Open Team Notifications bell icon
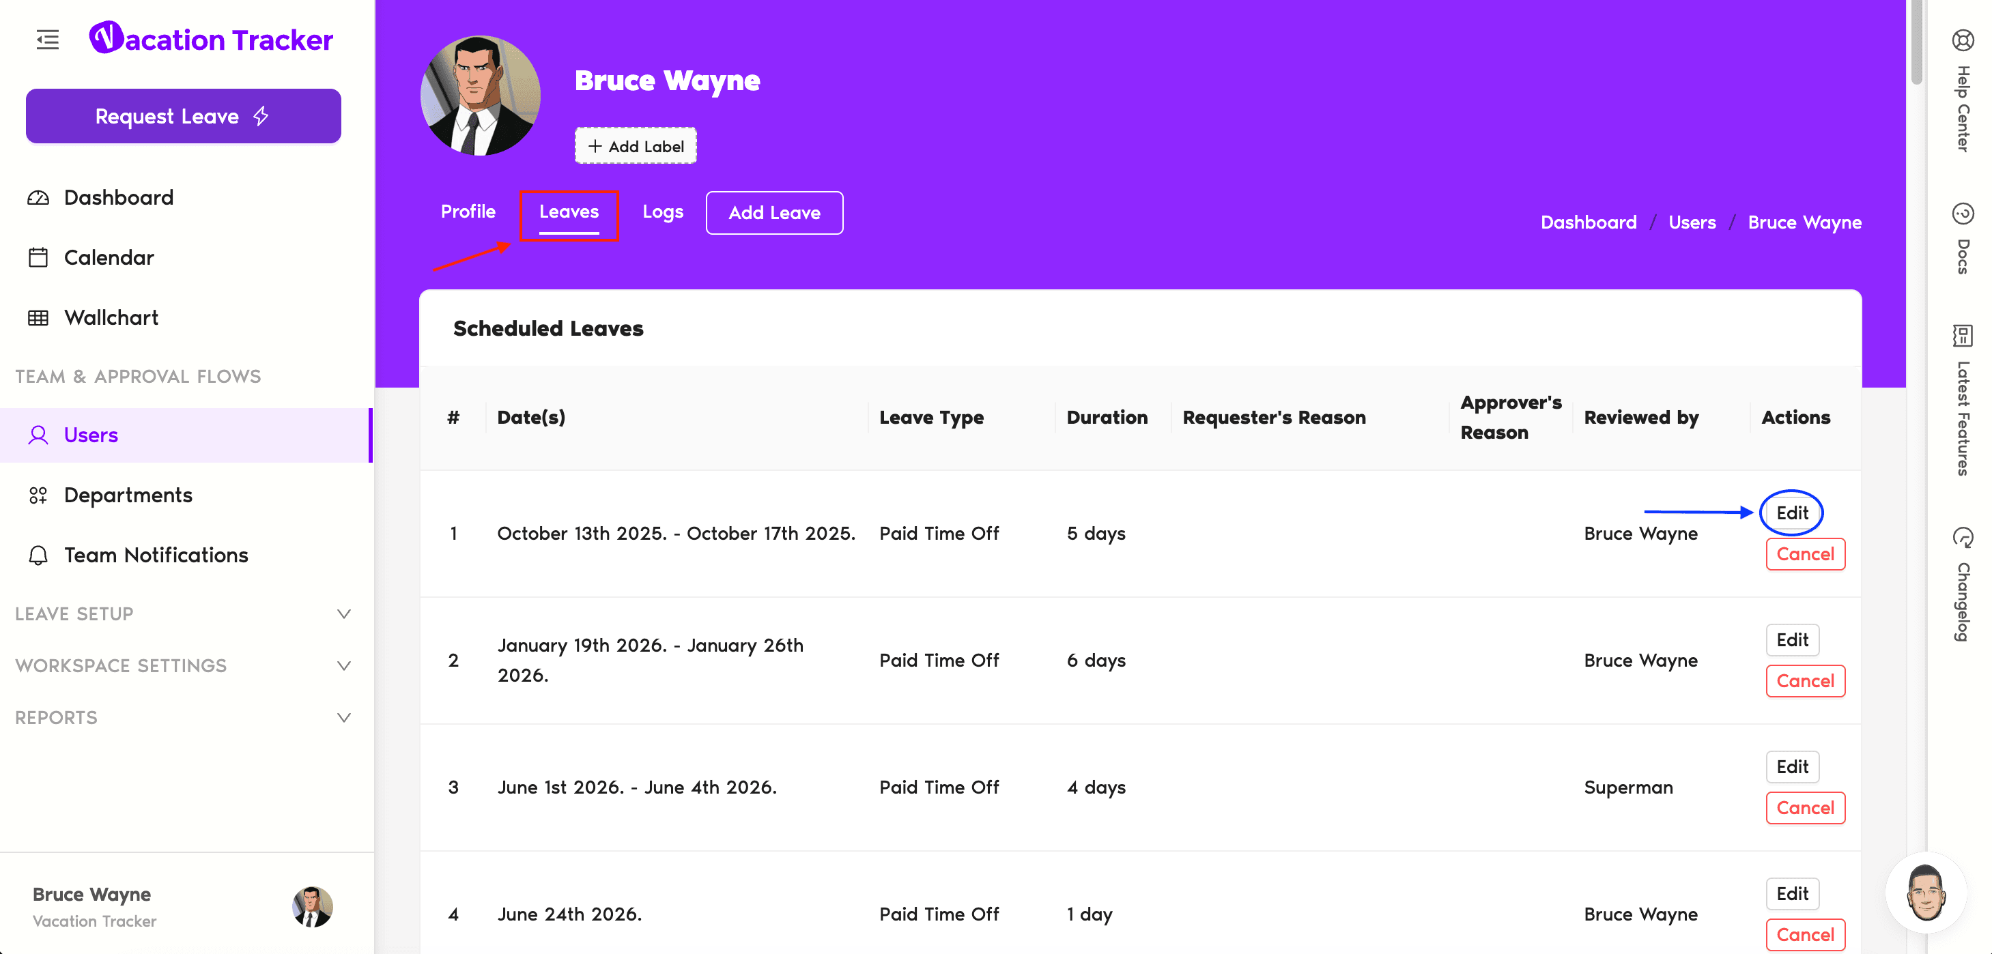The width and height of the screenshot is (1992, 954). (38, 555)
